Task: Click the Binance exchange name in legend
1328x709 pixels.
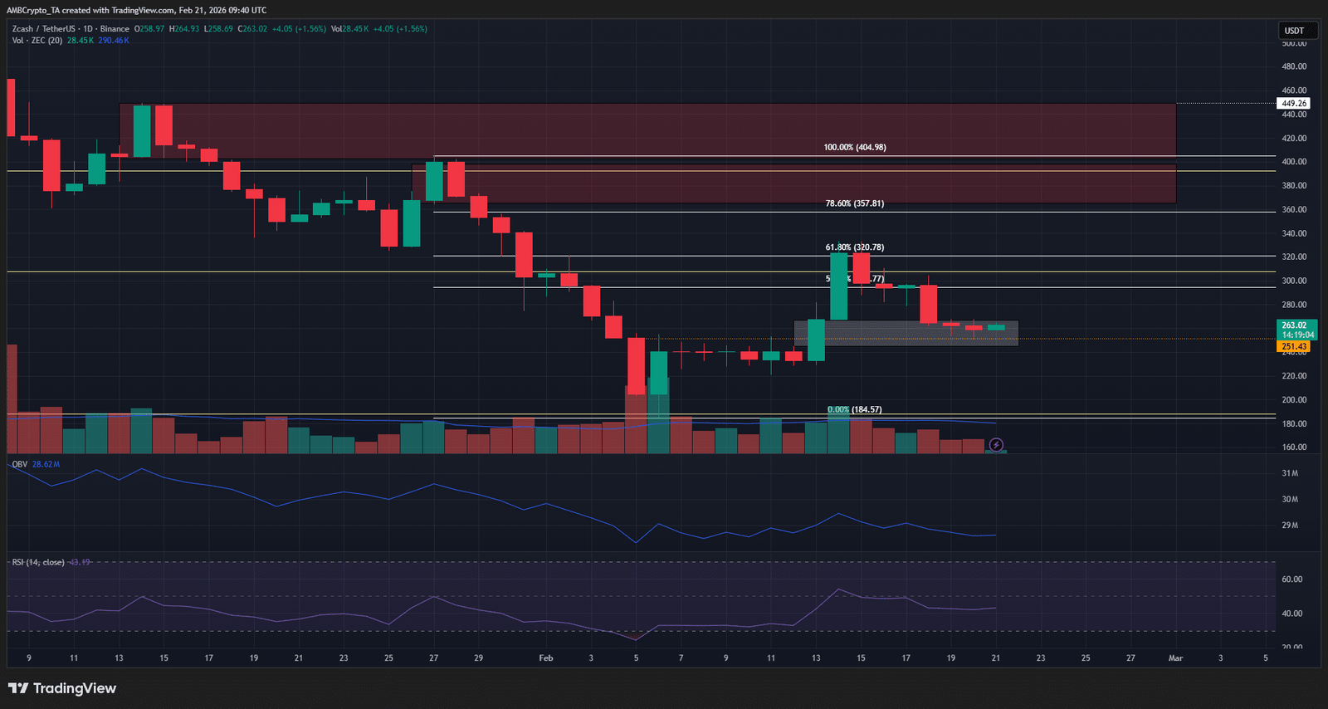Action: pyautogui.click(x=115, y=29)
